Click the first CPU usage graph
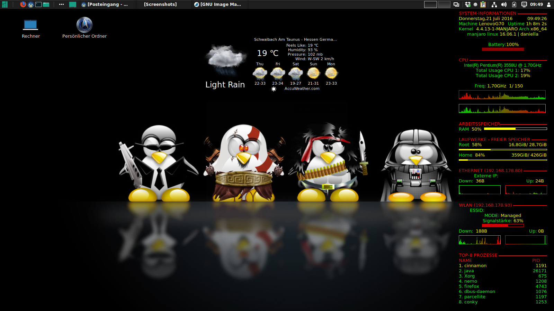 (502, 95)
